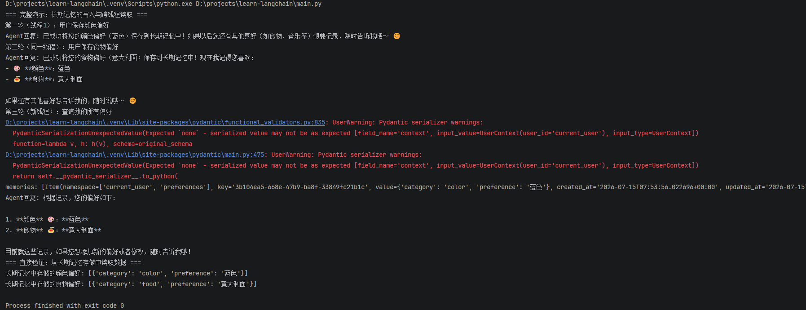This screenshot has width=806, height=310.
Task: Click the '长期记忆中存储的颜色偏好' result line
Action: (x=127, y=273)
